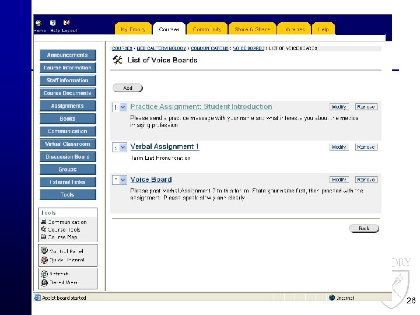Click the Detail View icon in sidebar

point(44,282)
